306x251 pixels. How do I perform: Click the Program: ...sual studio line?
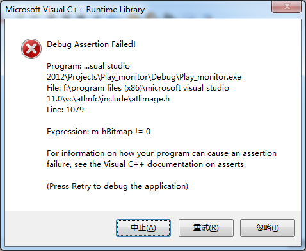[88, 66]
